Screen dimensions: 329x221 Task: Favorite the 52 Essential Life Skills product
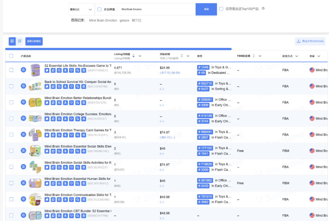71,70
